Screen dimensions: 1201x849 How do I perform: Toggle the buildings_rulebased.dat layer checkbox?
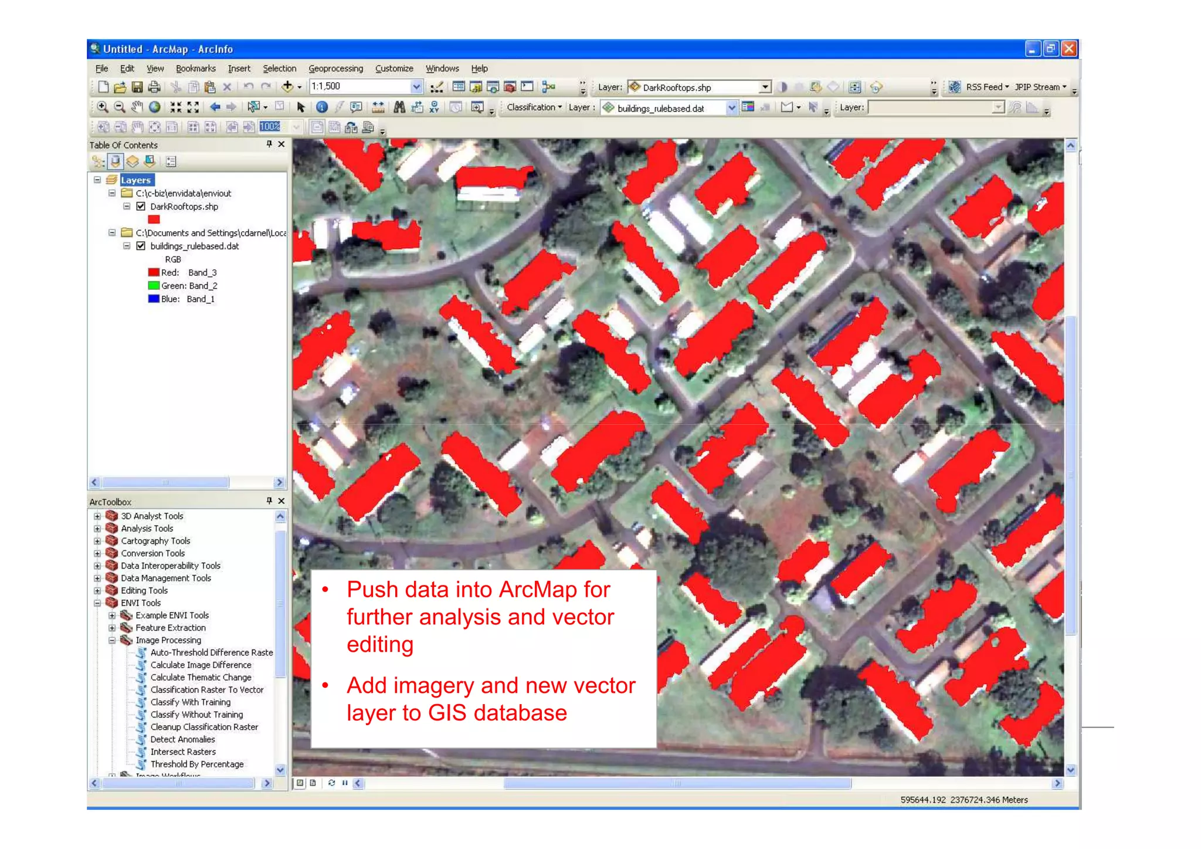[141, 246]
